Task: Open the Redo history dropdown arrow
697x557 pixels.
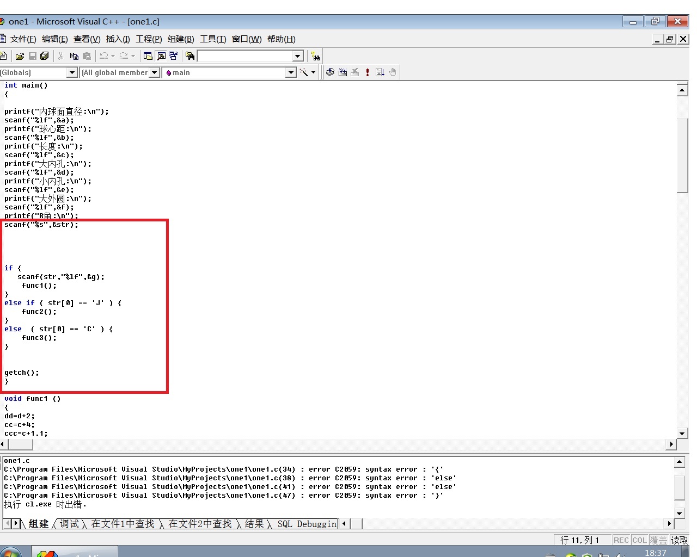Action: 133,56
